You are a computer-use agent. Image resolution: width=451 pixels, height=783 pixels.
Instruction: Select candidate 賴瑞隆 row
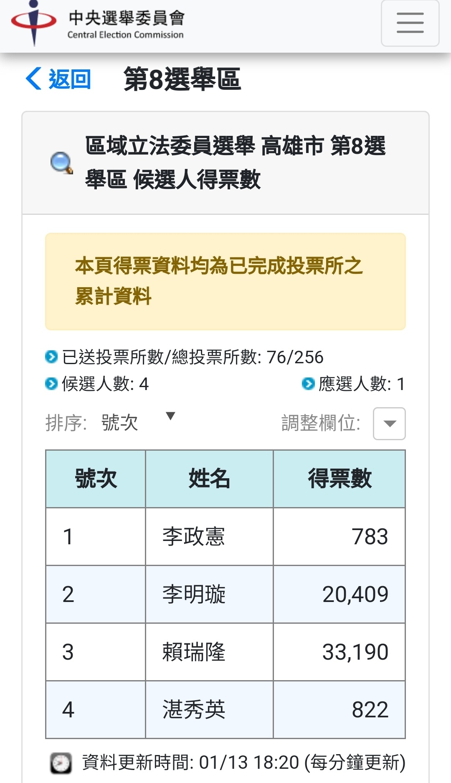click(x=225, y=652)
